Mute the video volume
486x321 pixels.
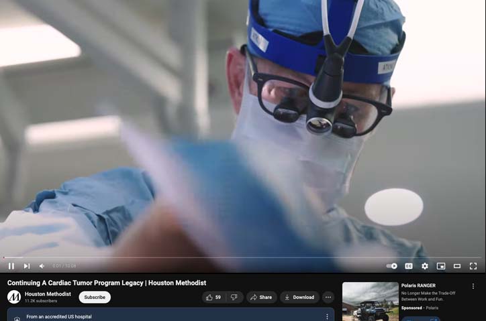pos(42,266)
